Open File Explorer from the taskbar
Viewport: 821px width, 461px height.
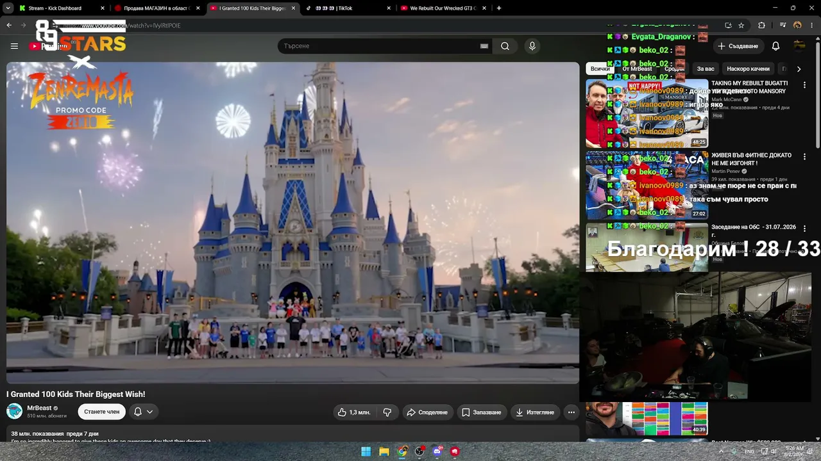(x=384, y=451)
